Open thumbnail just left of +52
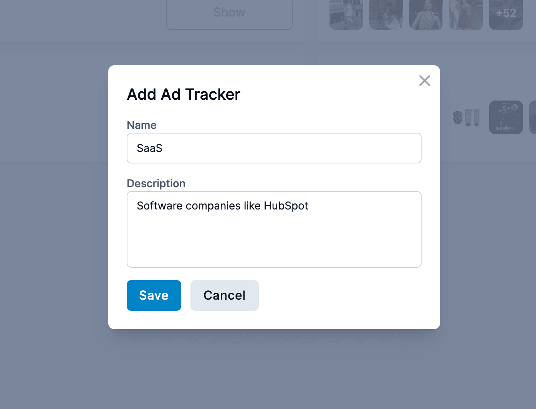Screen dimensions: 536x409 point(466,15)
